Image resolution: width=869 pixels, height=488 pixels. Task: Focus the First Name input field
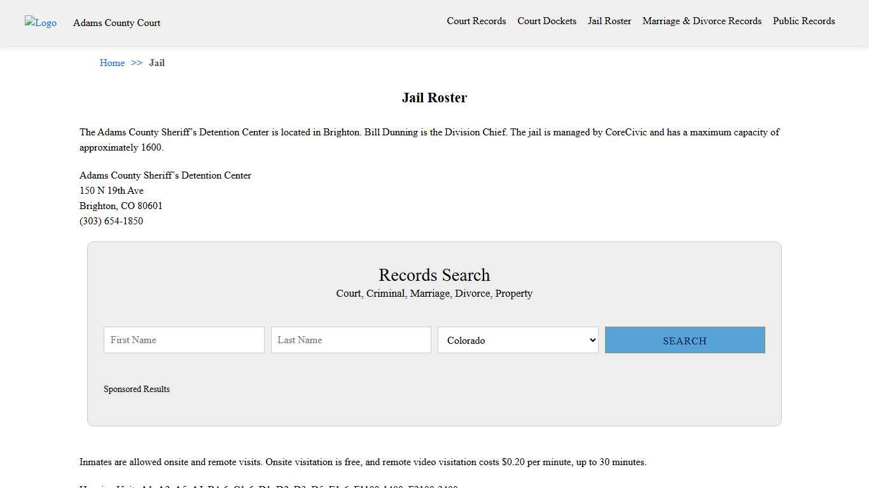(x=184, y=340)
